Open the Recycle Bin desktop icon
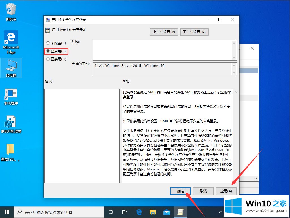The width and height of the screenshot is (290, 218). pyautogui.click(x=11, y=12)
